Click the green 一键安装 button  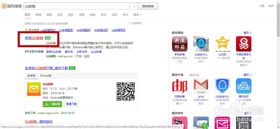(x=52, y=104)
